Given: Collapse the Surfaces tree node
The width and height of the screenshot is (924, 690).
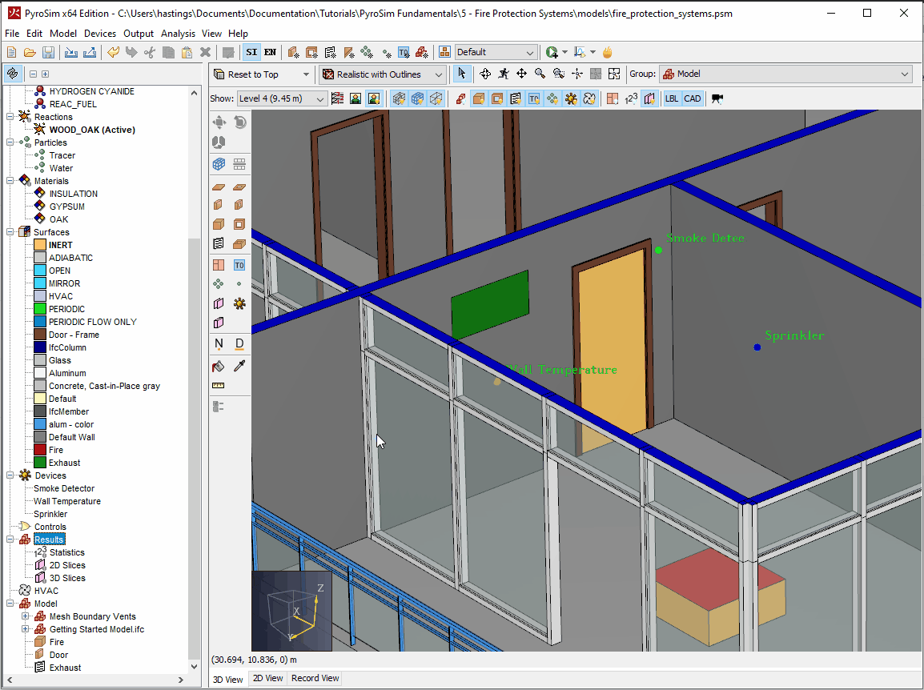Looking at the screenshot, I should tap(10, 232).
